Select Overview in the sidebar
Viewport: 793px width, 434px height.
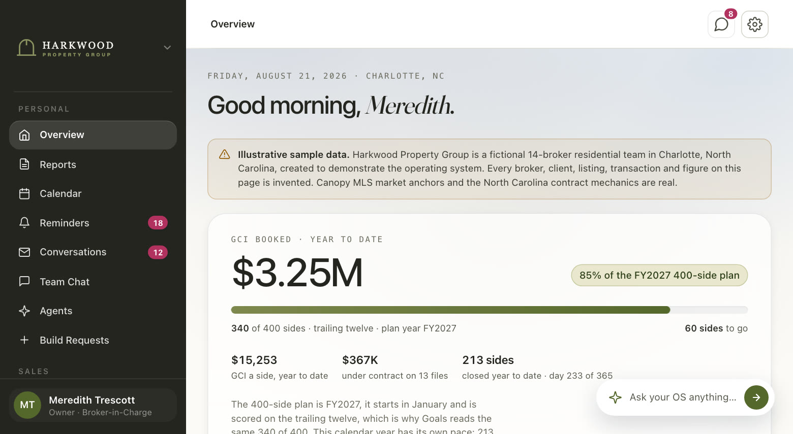tap(93, 135)
